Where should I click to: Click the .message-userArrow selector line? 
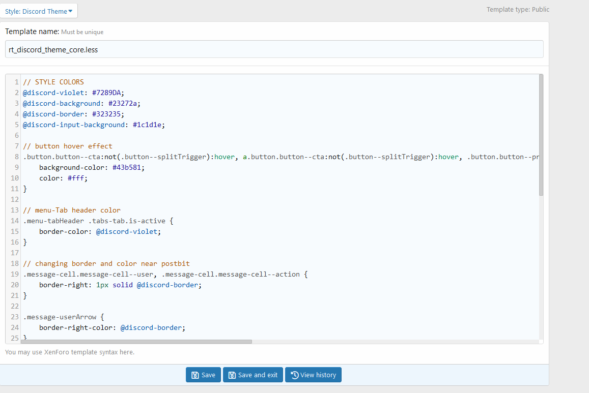(x=60, y=317)
